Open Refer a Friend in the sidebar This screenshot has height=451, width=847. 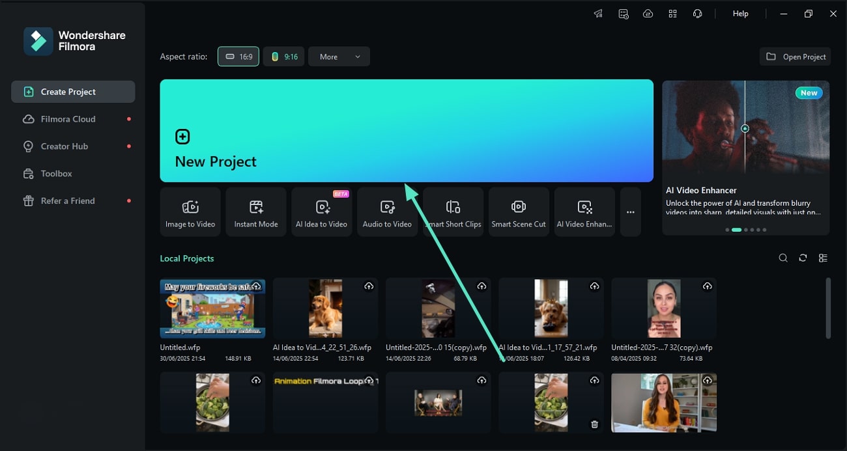pos(73,201)
